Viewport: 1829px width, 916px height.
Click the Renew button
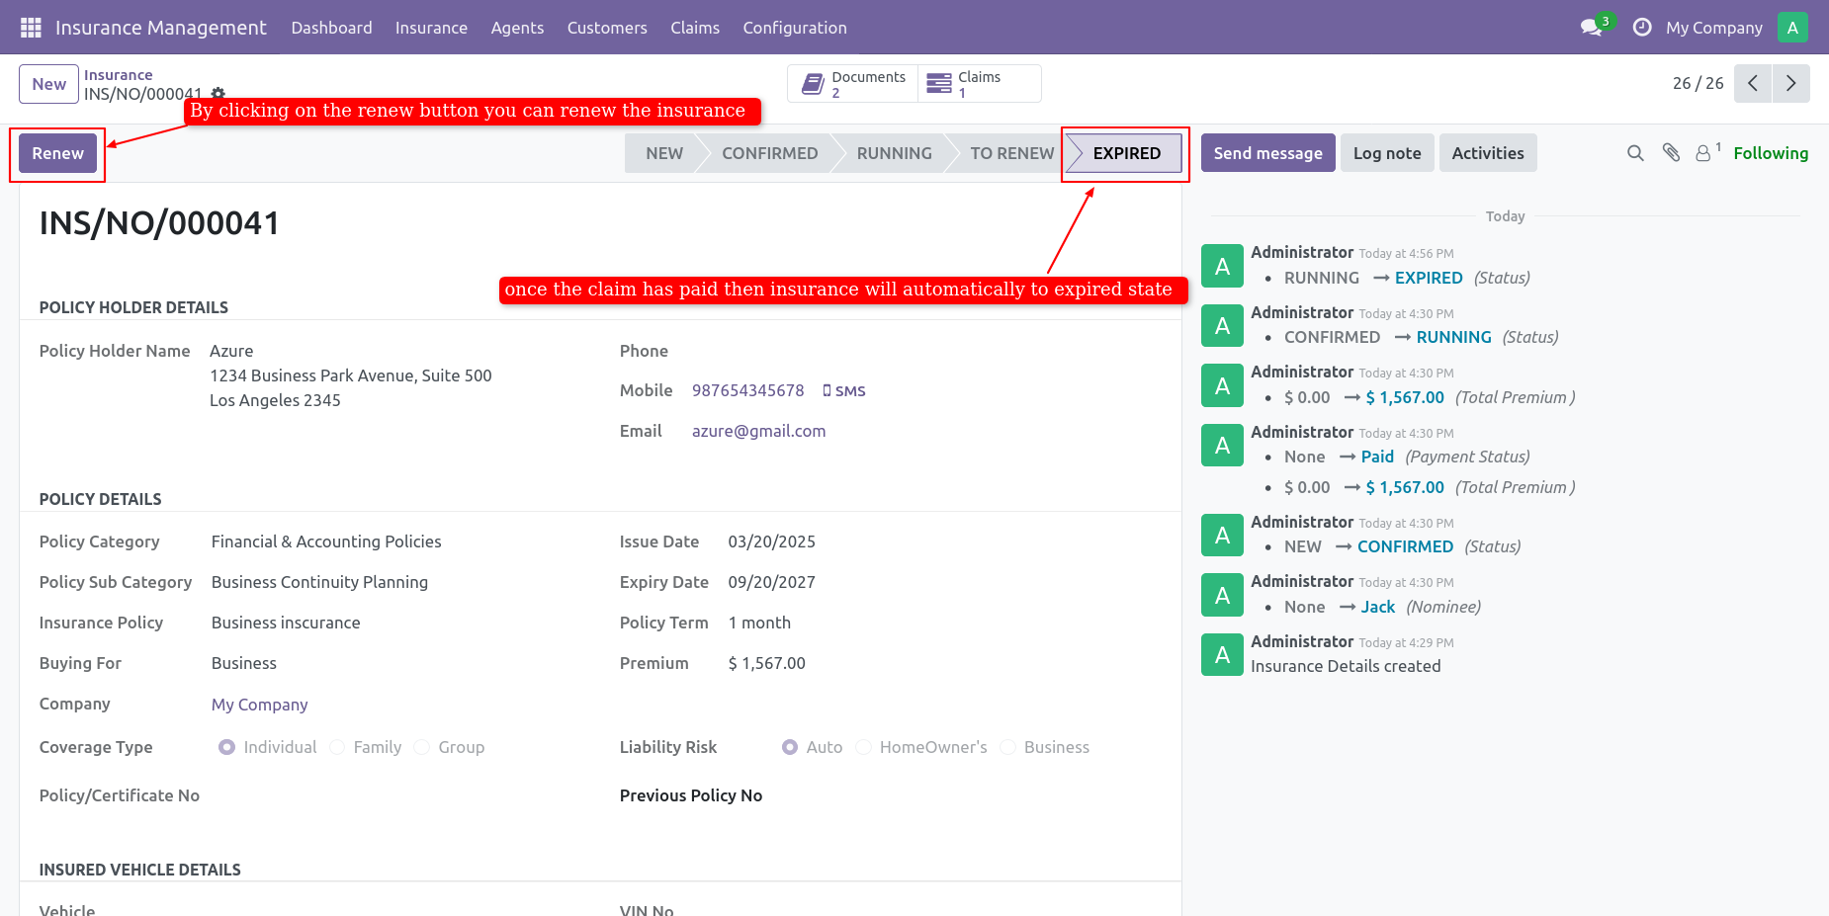coord(57,153)
